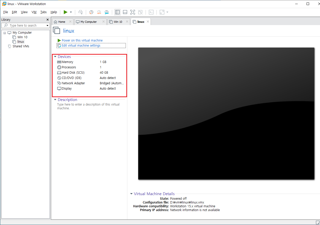Click the status bar message log icon
Viewport: 320px width, 225px height.
click(317, 222)
